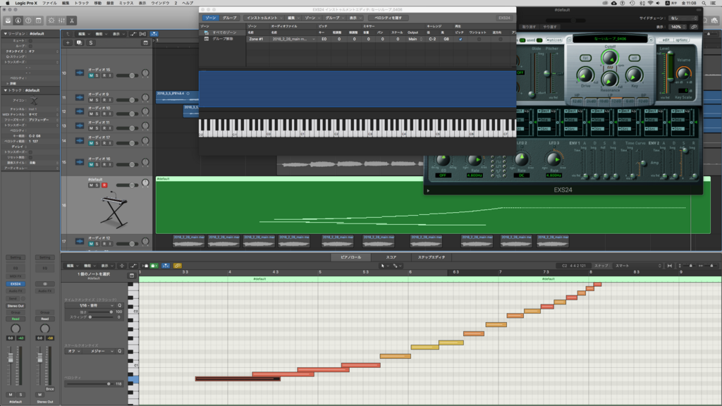
Task: Click the duplicate track icon
Action: 79,43
